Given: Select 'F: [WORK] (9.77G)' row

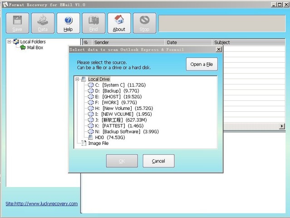Looking at the screenshot, I should pyautogui.click(x=116, y=102).
